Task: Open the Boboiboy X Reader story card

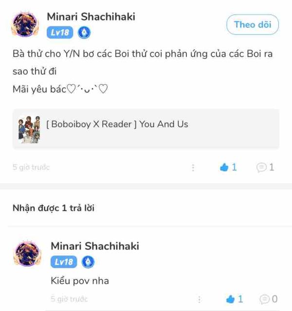Action: [x=146, y=129]
